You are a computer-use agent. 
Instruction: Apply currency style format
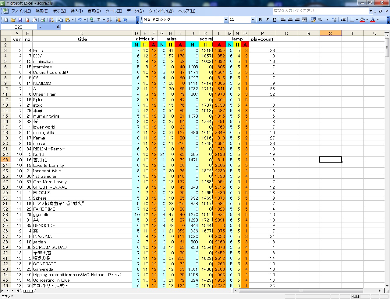pos(313,20)
